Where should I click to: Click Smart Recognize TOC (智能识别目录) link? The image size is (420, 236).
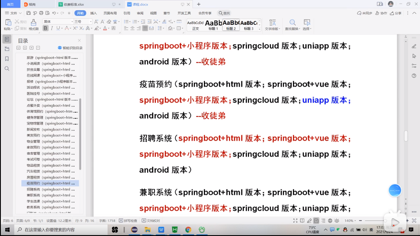tap(70, 48)
